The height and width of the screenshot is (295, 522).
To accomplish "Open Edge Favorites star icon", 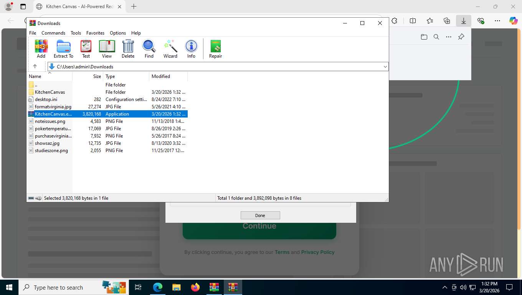I will tap(430, 21).
